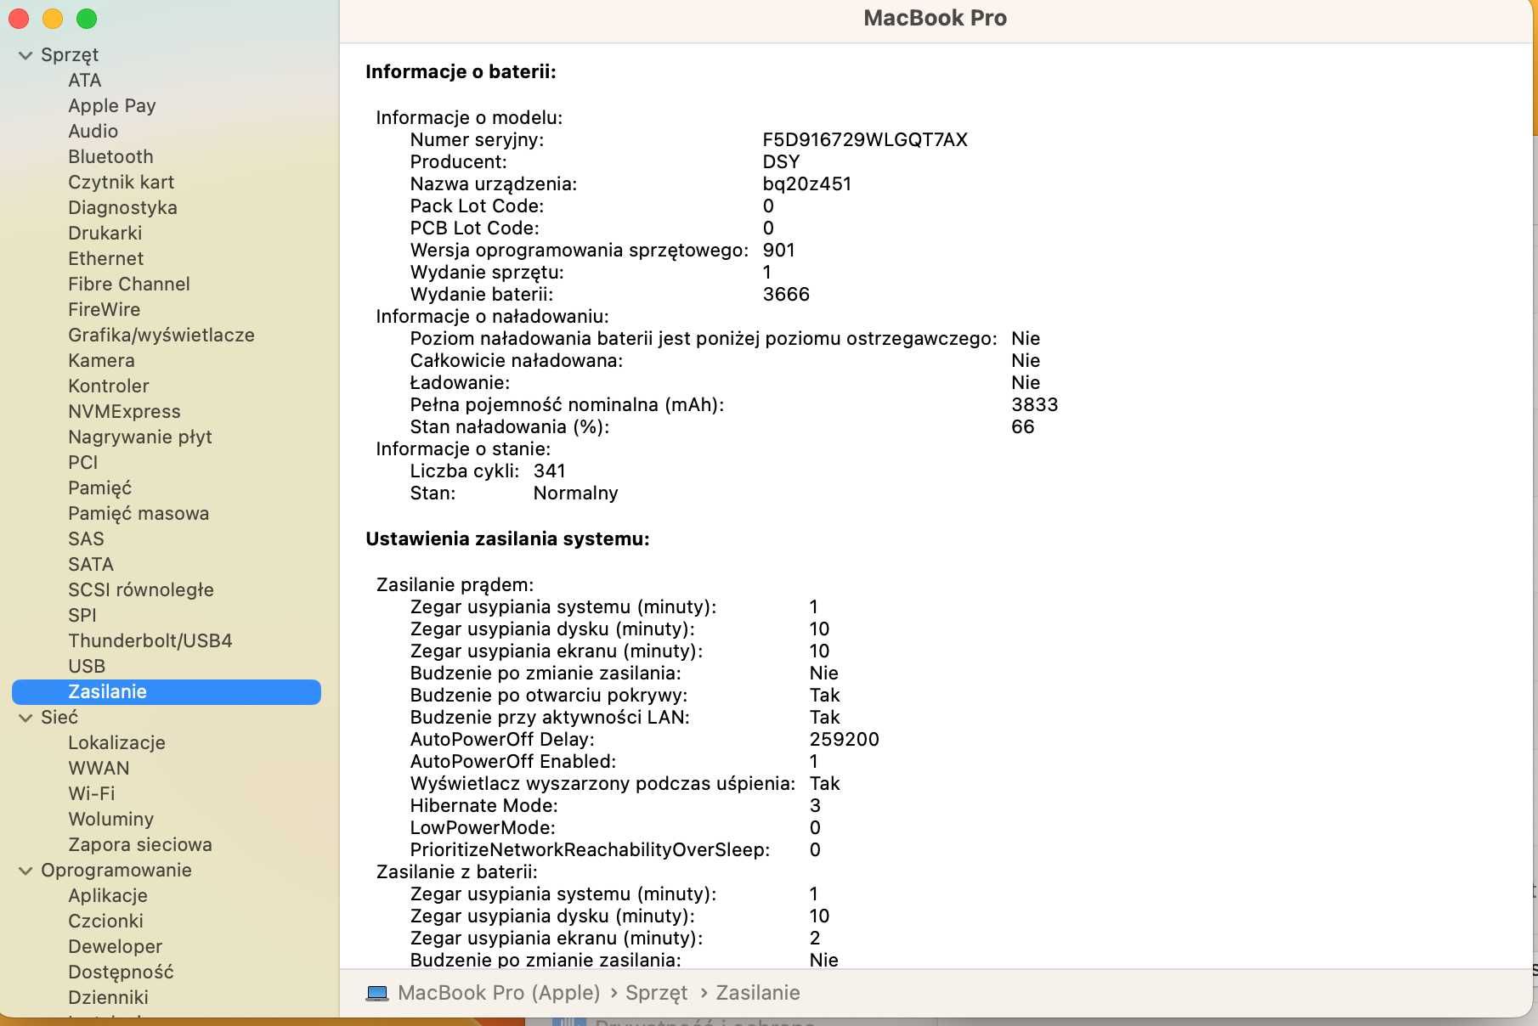Click the green full-screen window button

[x=87, y=18]
